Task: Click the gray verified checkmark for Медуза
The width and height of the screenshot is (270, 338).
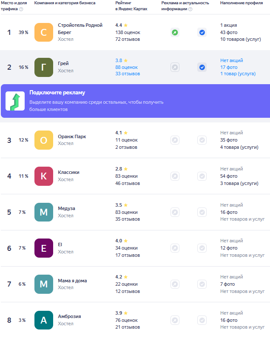Action: pyautogui.click(x=202, y=212)
